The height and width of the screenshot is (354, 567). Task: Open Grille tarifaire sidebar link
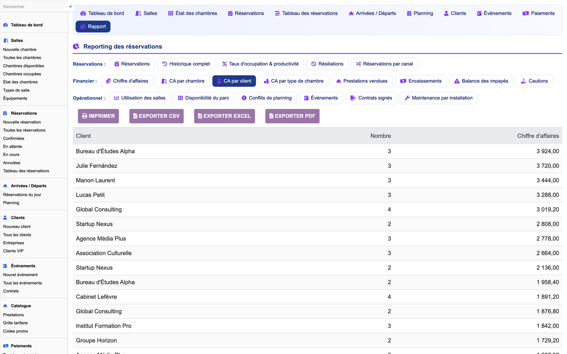pyautogui.click(x=15, y=323)
